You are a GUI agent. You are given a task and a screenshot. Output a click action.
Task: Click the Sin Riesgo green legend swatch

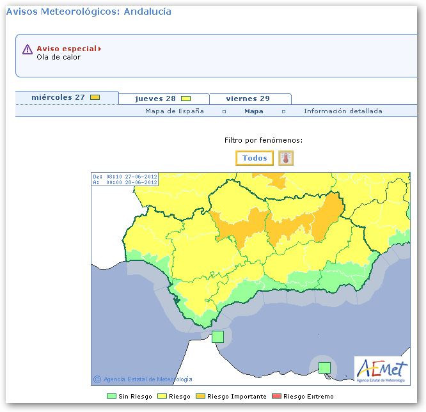tap(111, 397)
